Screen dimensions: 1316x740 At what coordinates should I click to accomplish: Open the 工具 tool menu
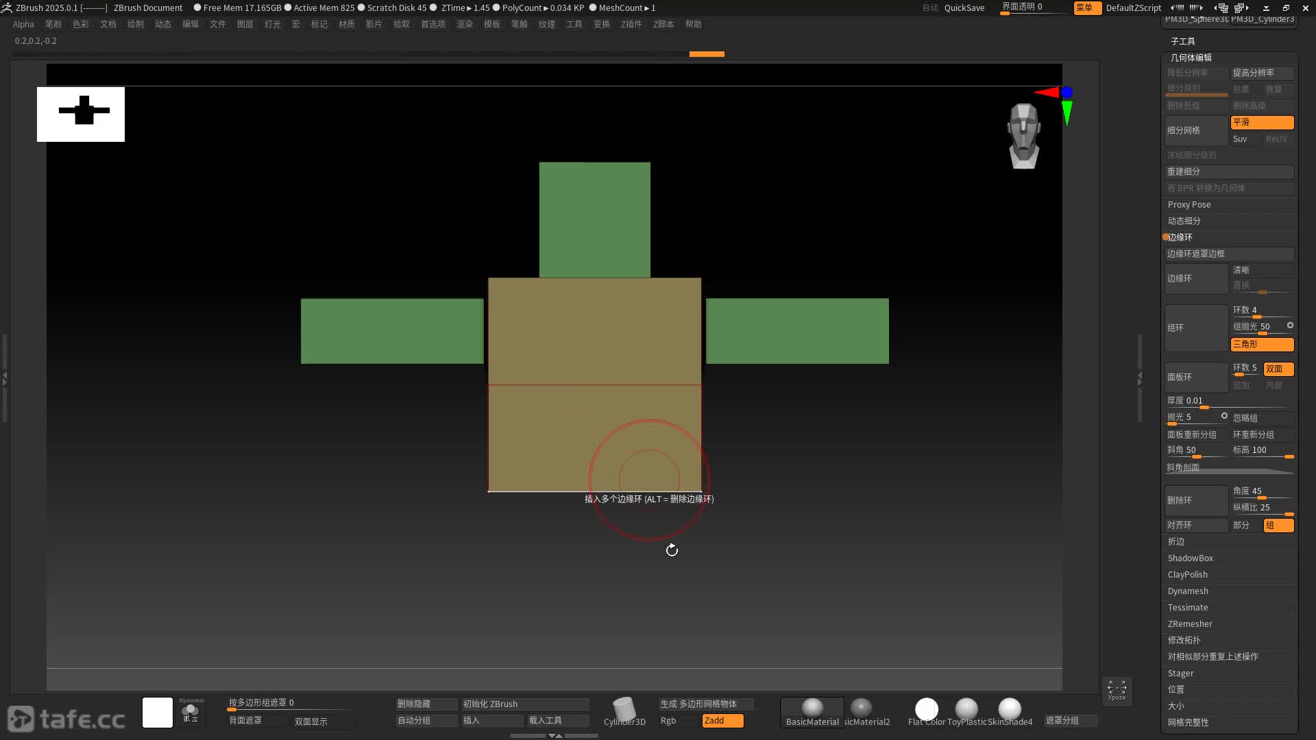coord(574,24)
